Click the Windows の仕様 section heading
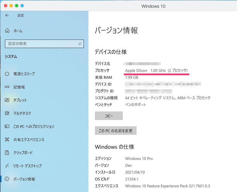 (114, 147)
